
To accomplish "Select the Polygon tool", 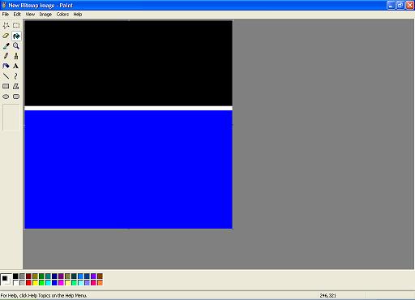I will (x=16, y=87).
